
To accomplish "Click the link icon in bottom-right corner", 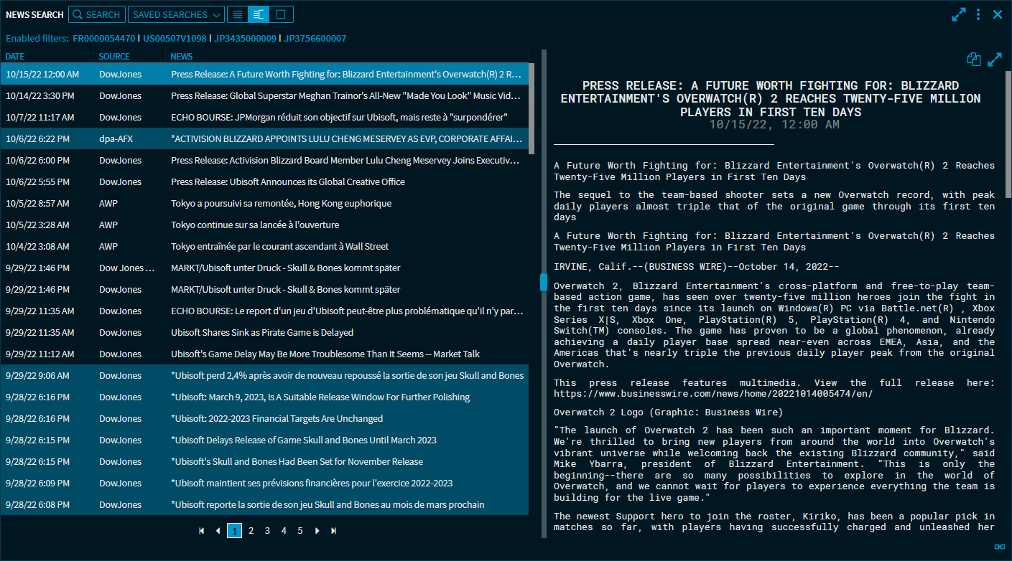I will [x=999, y=547].
